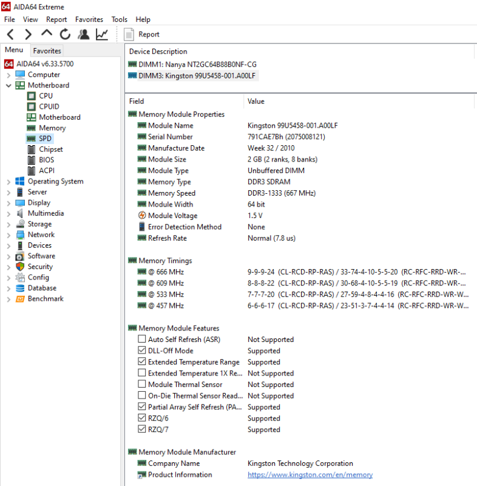Select the Memory stick icon under Motherboard

[31, 128]
